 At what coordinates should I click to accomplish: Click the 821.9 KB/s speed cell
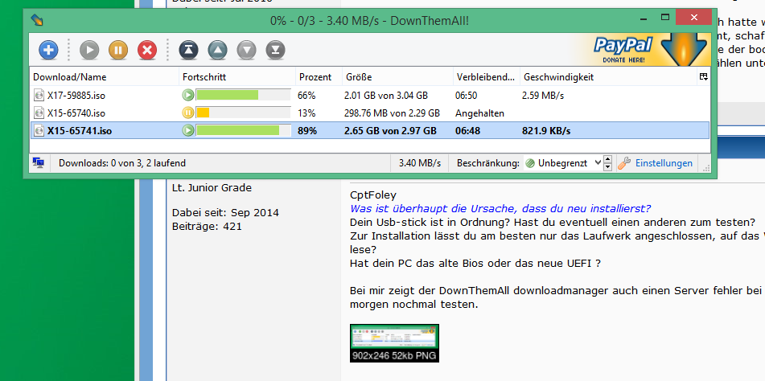click(546, 131)
